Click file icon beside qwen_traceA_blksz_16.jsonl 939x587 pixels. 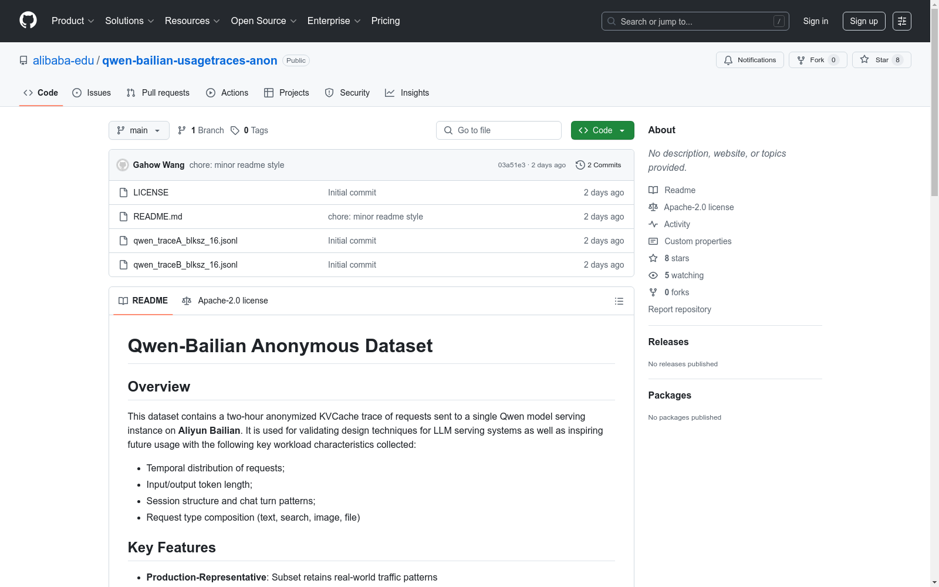tap(123, 241)
